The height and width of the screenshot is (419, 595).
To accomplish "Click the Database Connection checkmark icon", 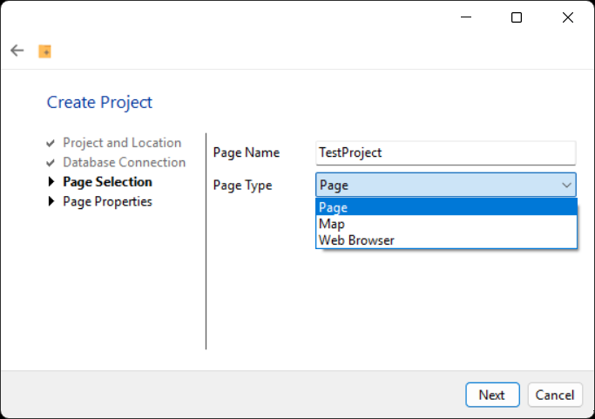I will tap(51, 163).
